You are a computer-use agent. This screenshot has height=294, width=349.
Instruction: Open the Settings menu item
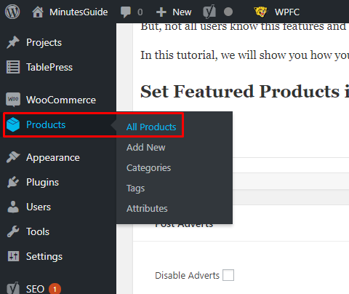[44, 257]
